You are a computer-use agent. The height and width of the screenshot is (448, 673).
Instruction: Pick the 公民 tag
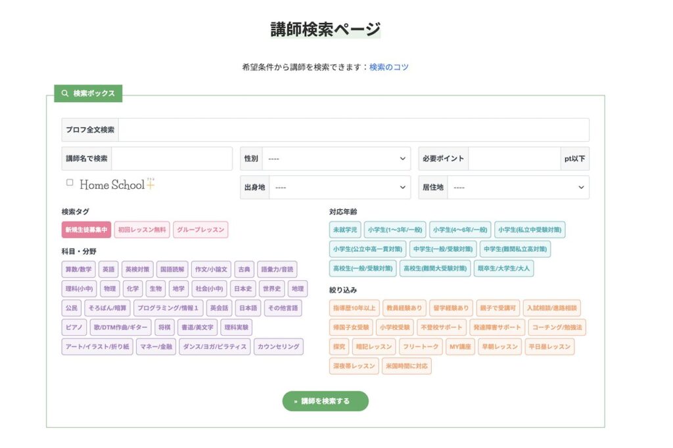pyautogui.click(x=72, y=308)
